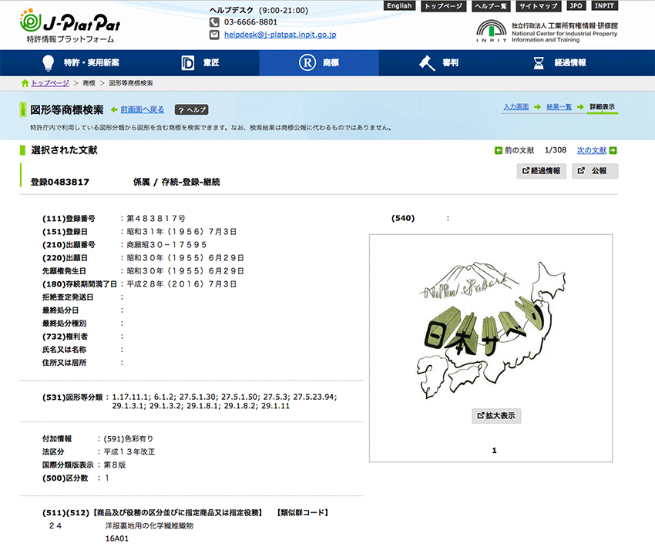Go back via 前画面へ戻る link

143,110
